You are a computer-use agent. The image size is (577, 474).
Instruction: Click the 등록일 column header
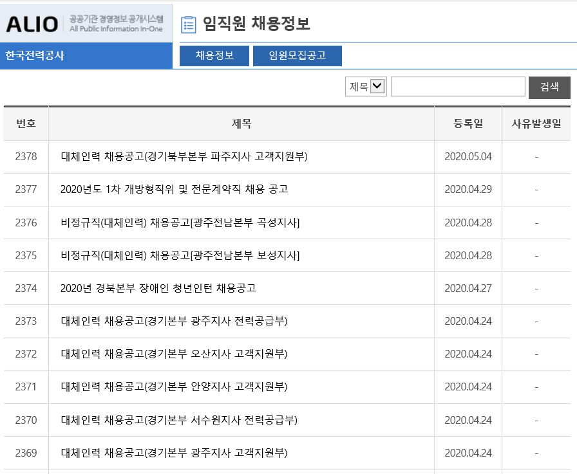468,123
